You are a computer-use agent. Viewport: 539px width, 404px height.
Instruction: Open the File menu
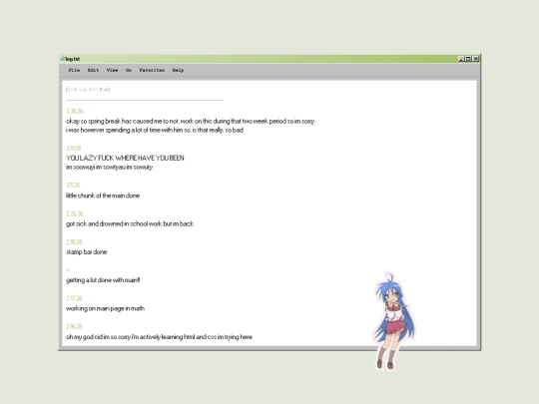pos(74,70)
